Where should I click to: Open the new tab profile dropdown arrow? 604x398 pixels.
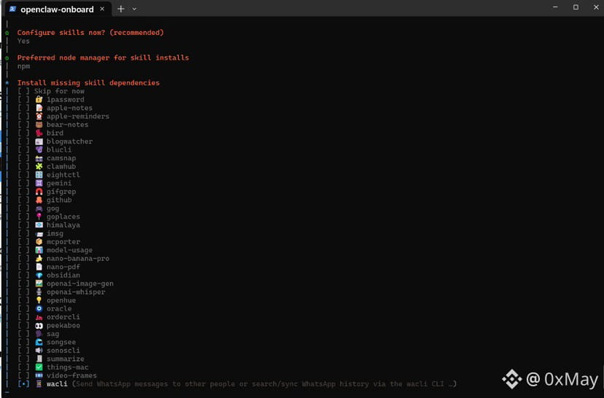click(x=134, y=9)
